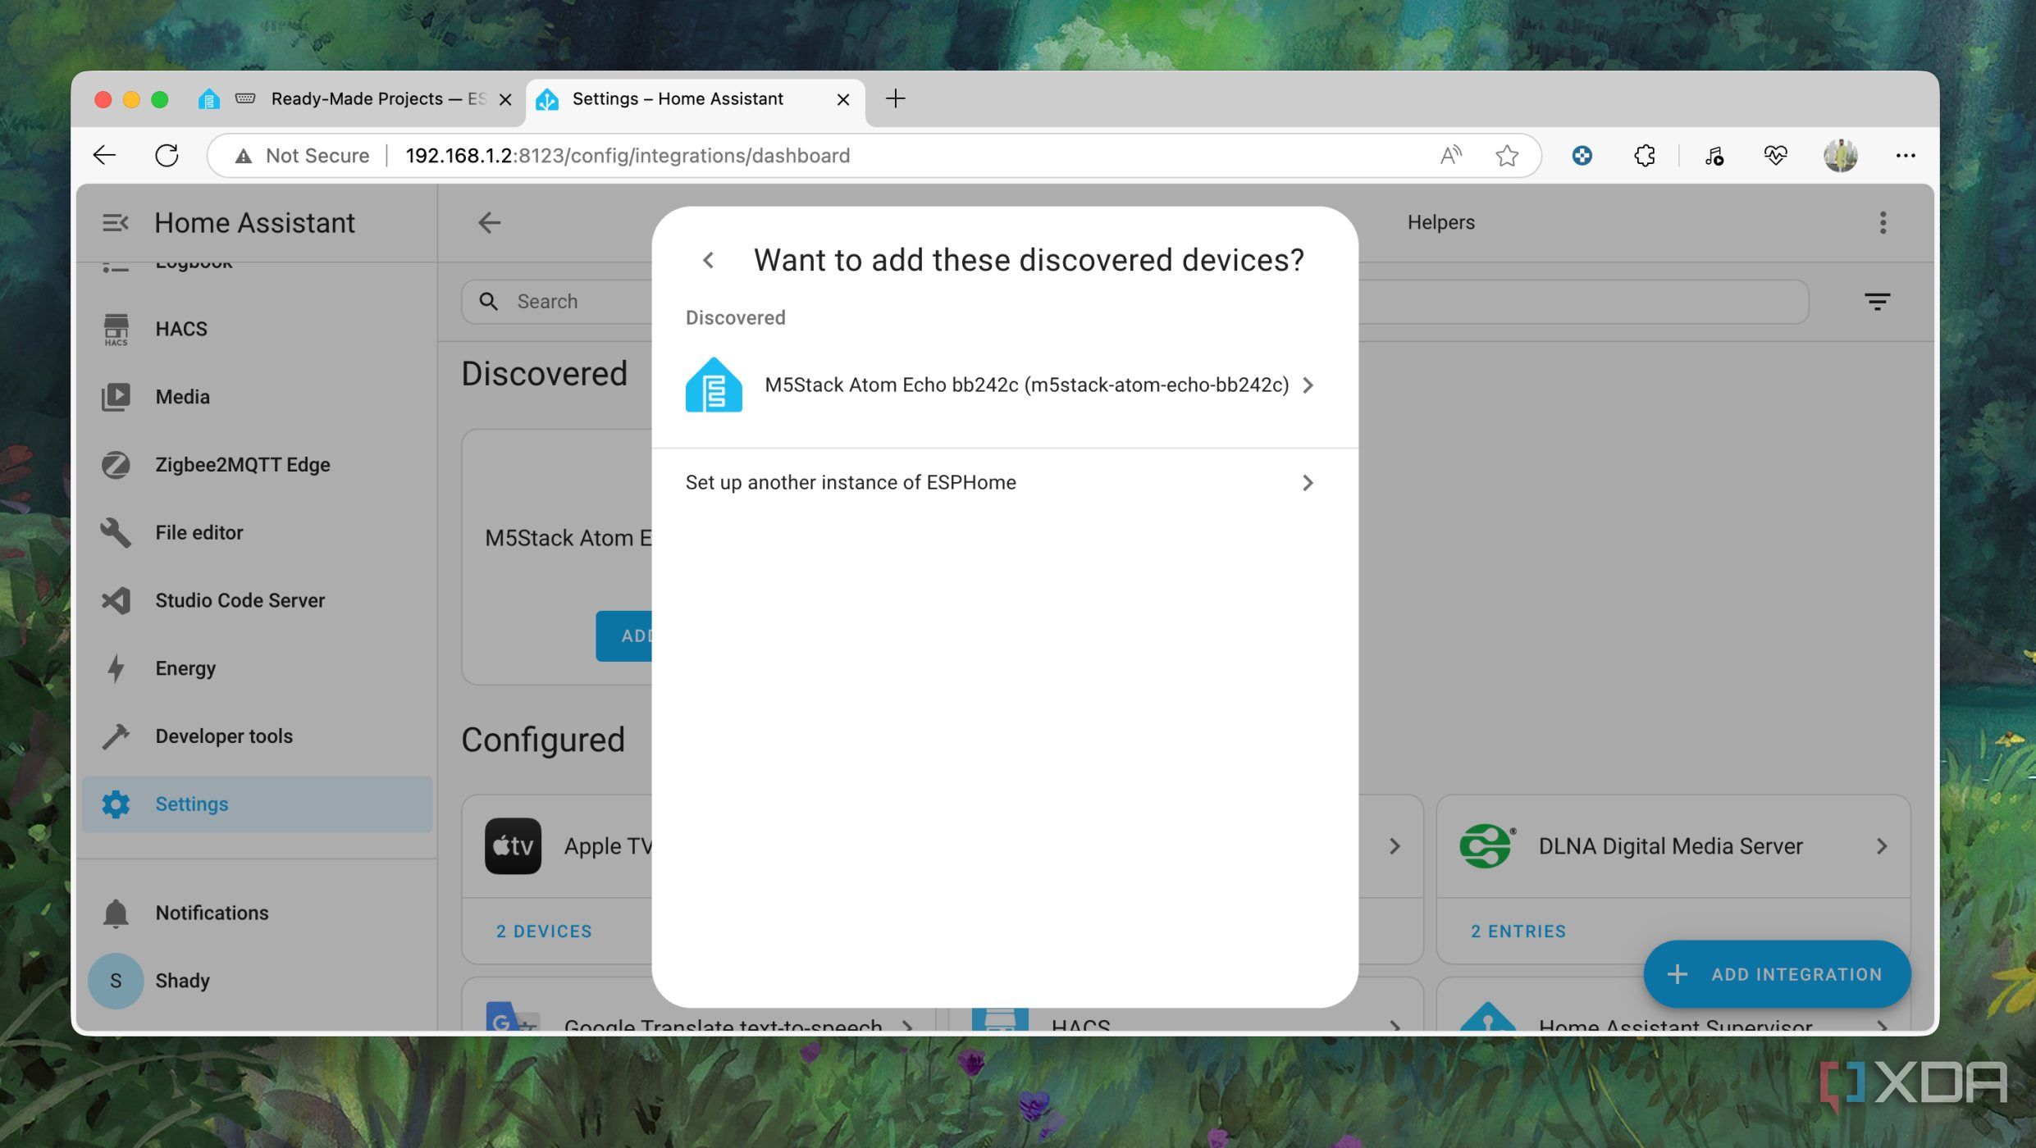The width and height of the screenshot is (2036, 1148).
Task: Toggle Read Aloud in the address bar
Action: [1450, 156]
